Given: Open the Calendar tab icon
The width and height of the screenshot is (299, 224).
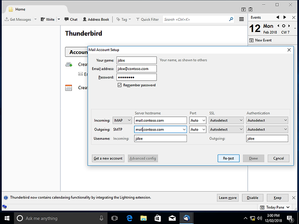Looking at the screenshot, I should coord(243,9).
